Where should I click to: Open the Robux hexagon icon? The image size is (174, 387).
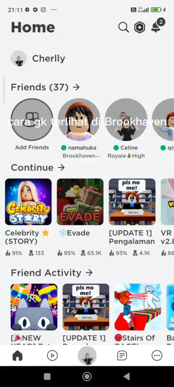coord(140,27)
